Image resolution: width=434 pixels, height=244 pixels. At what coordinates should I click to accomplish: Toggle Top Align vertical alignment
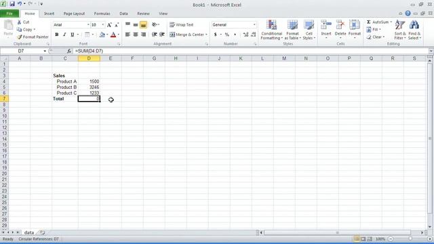click(127, 24)
